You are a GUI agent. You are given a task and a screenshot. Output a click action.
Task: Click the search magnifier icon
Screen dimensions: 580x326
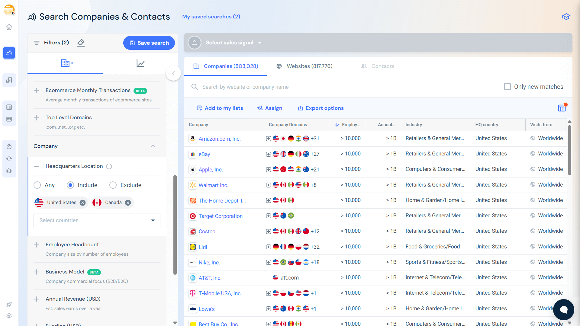(x=195, y=87)
